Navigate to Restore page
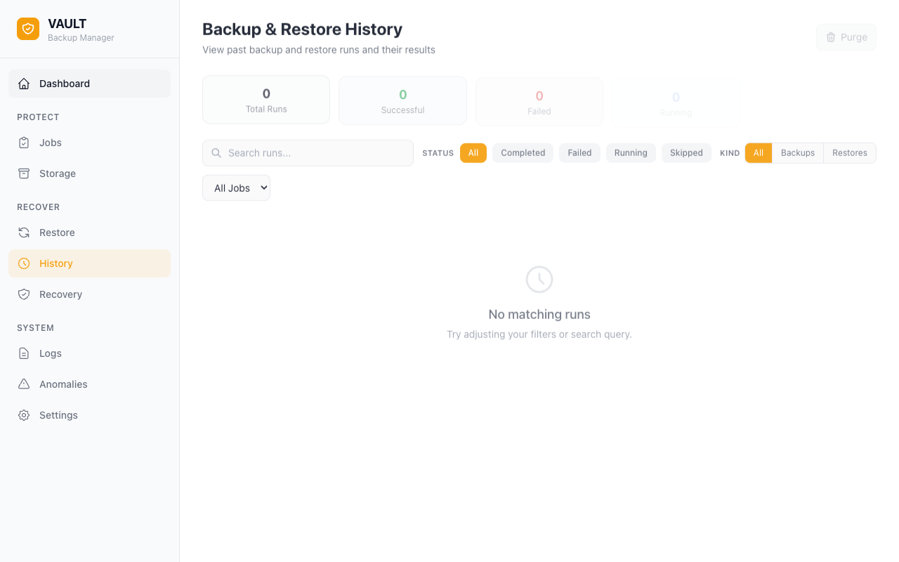This screenshot has width=899, height=562. pyautogui.click(x=89, y=233)
